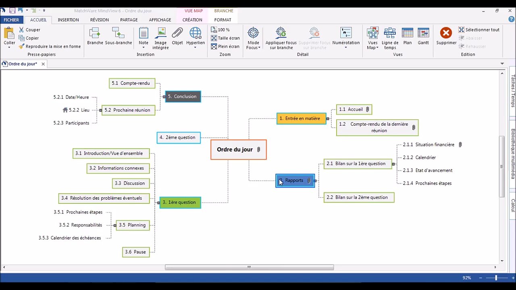Viewport: 516px width, 290px height.
Task: Open the Tâches / Temps side panel
Action: point(513,91)
